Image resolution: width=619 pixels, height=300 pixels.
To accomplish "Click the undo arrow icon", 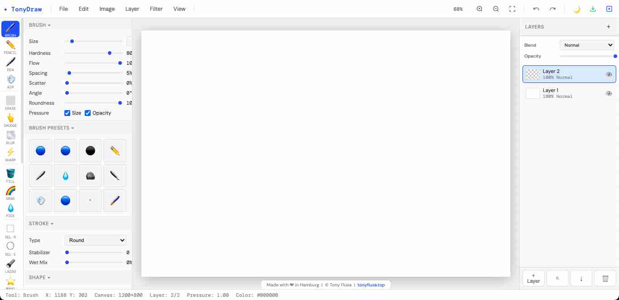I will [536, 9].
